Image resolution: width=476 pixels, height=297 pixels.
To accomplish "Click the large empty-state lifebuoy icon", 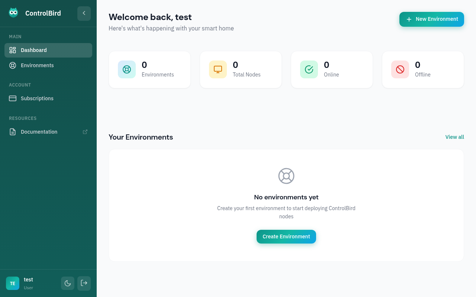I will click(286, 176).
